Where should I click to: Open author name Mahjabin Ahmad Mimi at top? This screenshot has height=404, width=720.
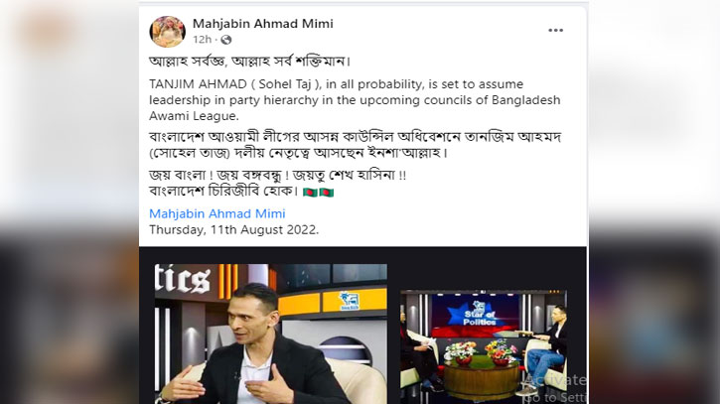(x=262, y=24)
